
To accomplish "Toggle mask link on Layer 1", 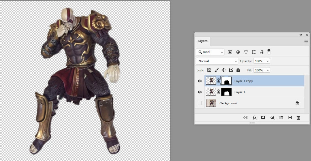I will (219, 92).
